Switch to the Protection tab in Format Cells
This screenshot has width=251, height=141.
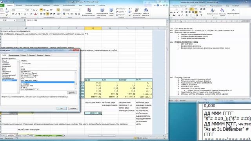(x=47, y=55)
